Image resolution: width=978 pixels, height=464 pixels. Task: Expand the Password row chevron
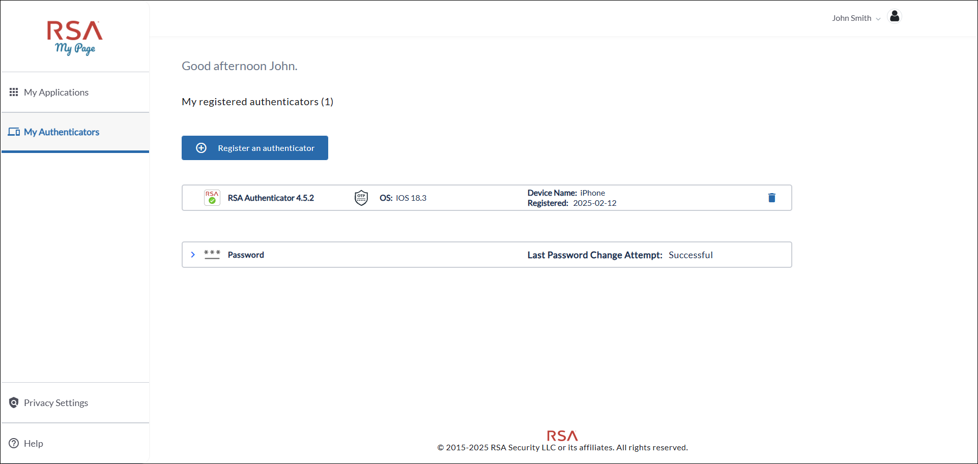193,255
